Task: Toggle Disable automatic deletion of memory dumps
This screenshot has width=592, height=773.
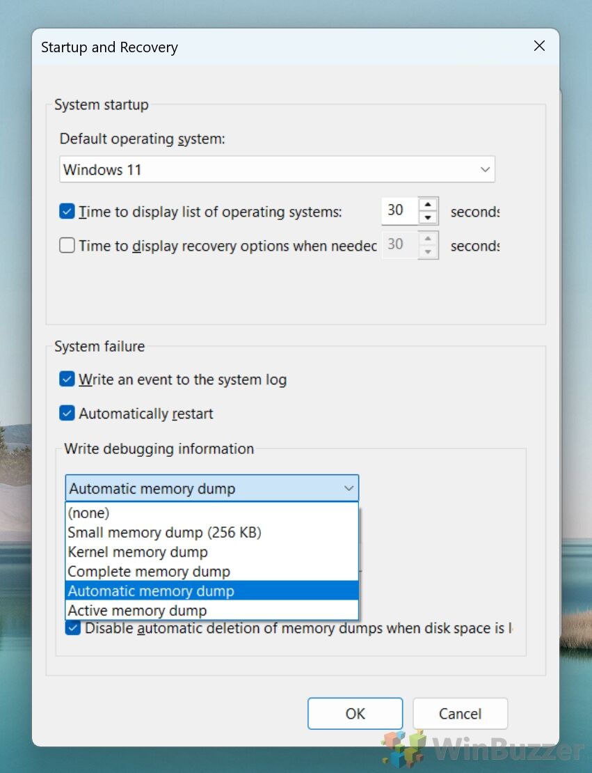Action: 73,628
